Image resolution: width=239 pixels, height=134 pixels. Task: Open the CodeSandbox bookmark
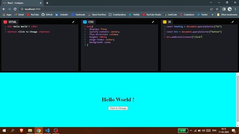(117, 15)
